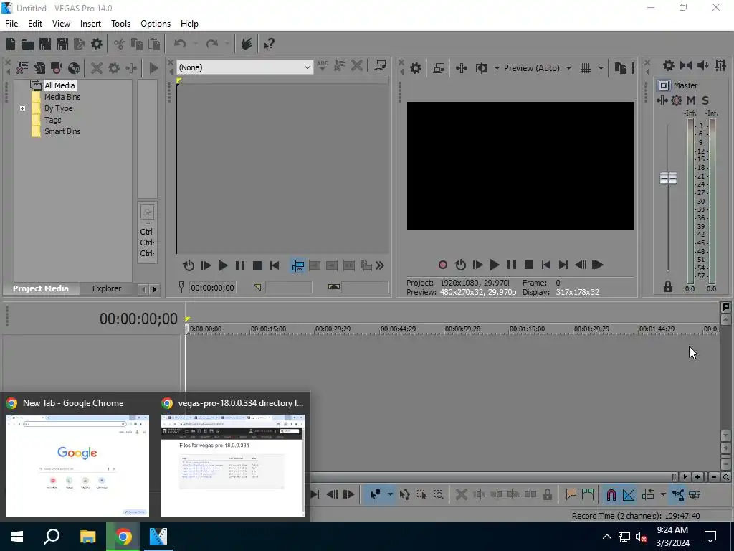The image size is (734, 551).
Task: Click Stop in the Trimmer transport
Action: pos(257,265)
